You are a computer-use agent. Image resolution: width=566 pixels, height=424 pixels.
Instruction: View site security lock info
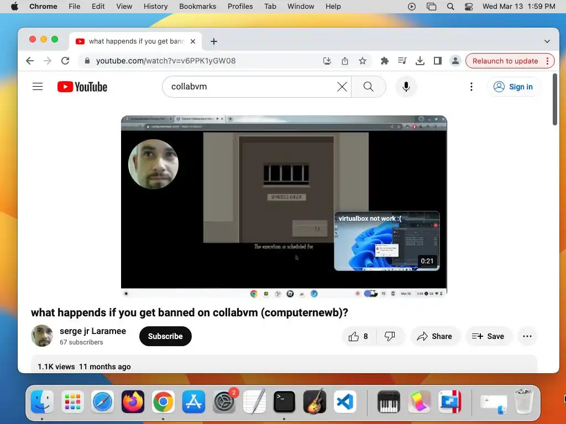(87, 61)
